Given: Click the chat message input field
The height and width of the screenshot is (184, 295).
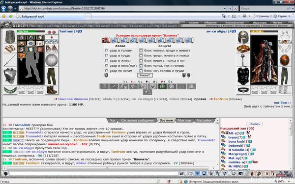Looking at the screenshot, I should pyautogui.click(x=93, y=174).
